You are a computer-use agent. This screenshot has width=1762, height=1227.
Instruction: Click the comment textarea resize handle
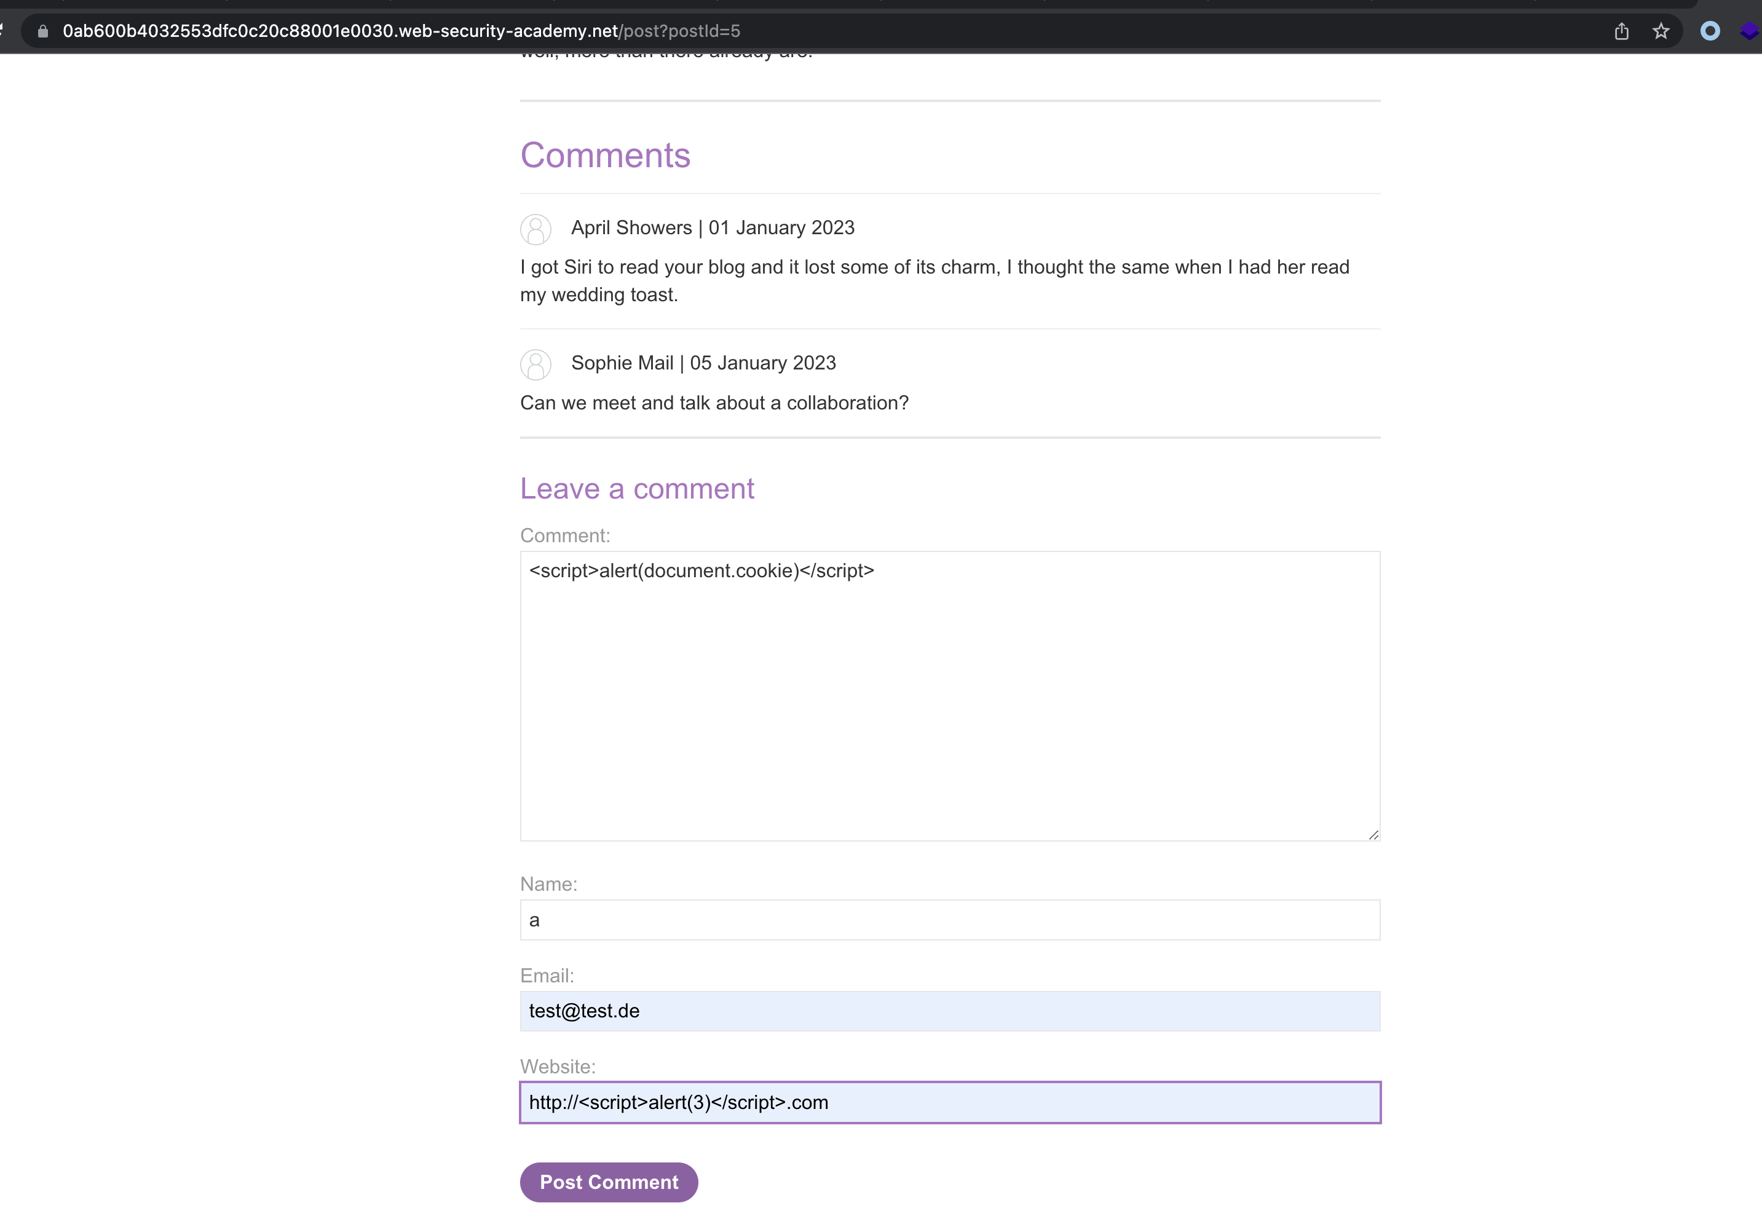(x=1373, y=835)
